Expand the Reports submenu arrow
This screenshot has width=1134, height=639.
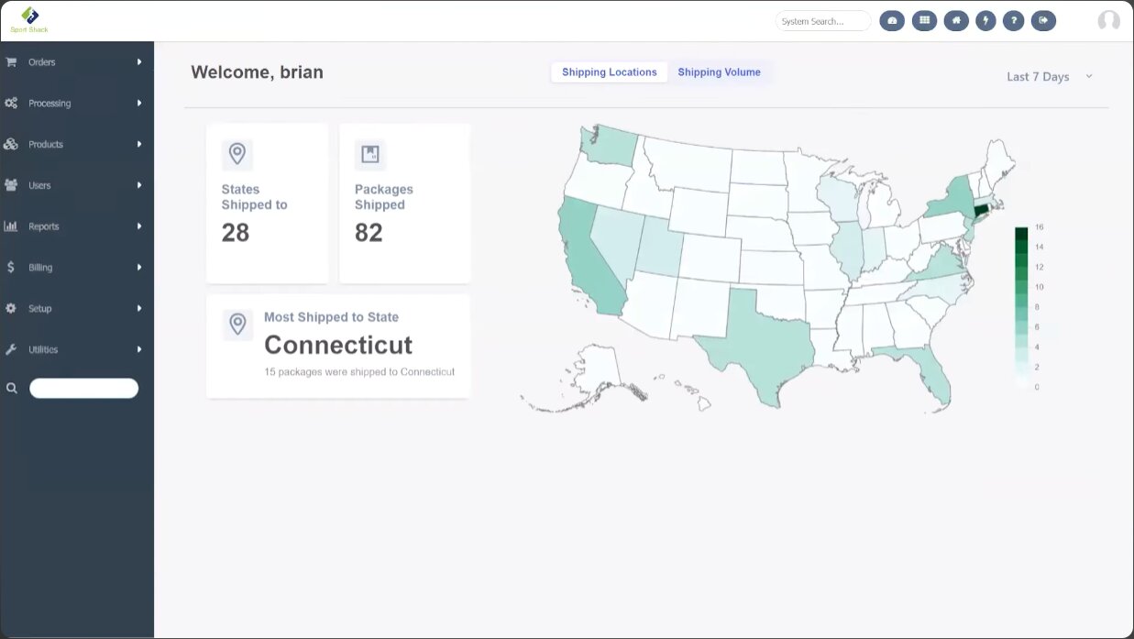pos(139,226)
